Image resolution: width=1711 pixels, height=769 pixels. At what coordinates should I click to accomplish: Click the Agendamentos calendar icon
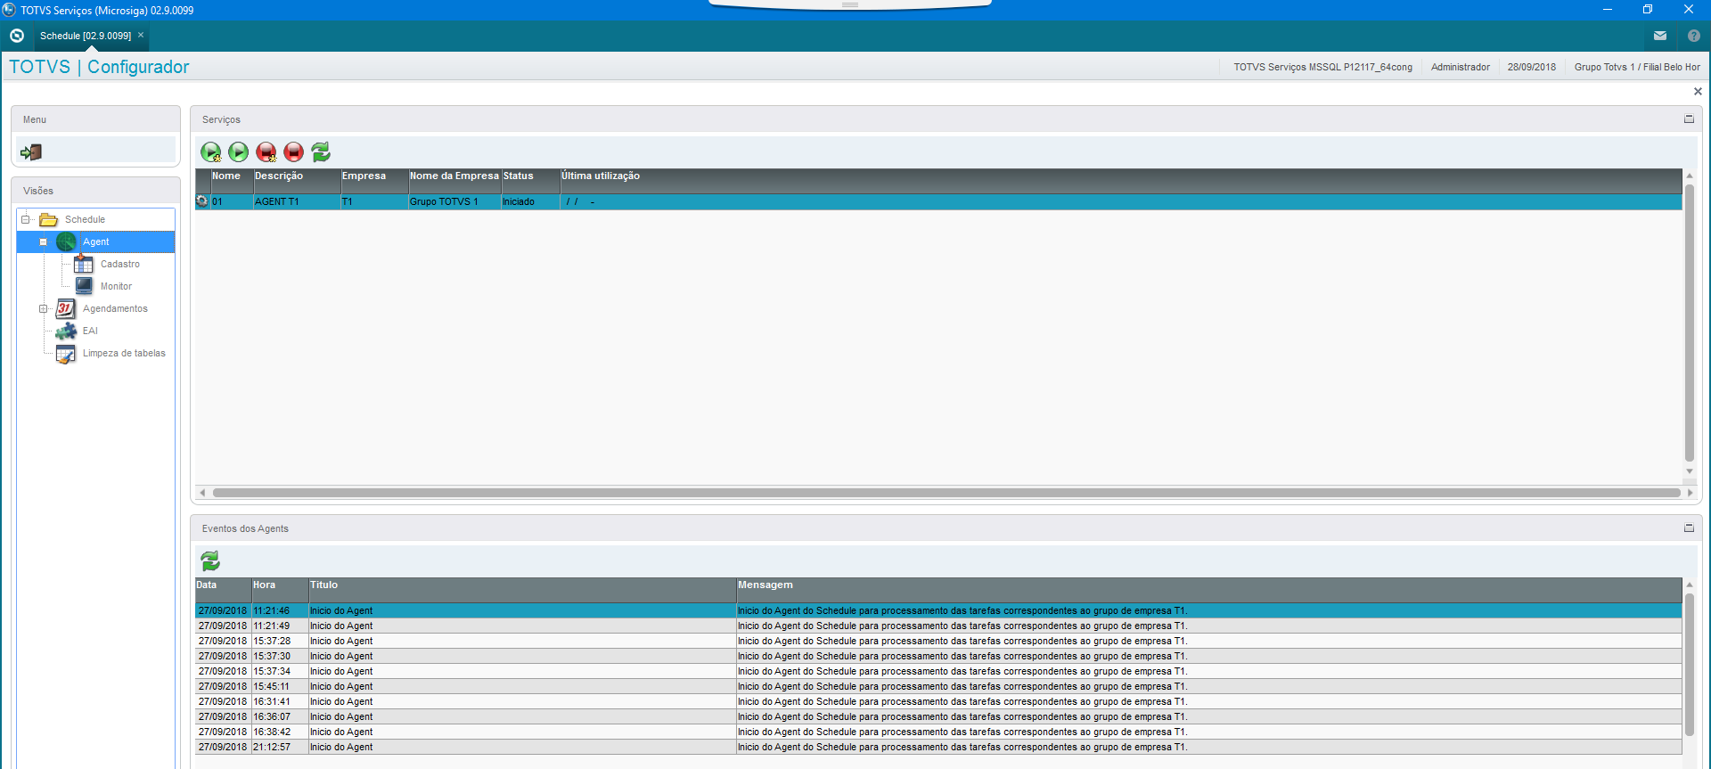(65, 308)
